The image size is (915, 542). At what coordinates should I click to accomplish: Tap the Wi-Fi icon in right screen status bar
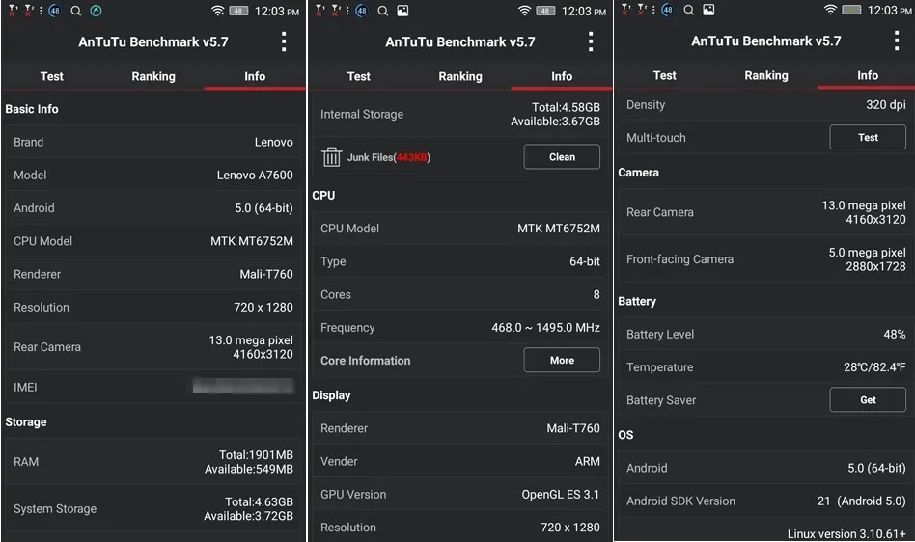[x=830, y=10]
